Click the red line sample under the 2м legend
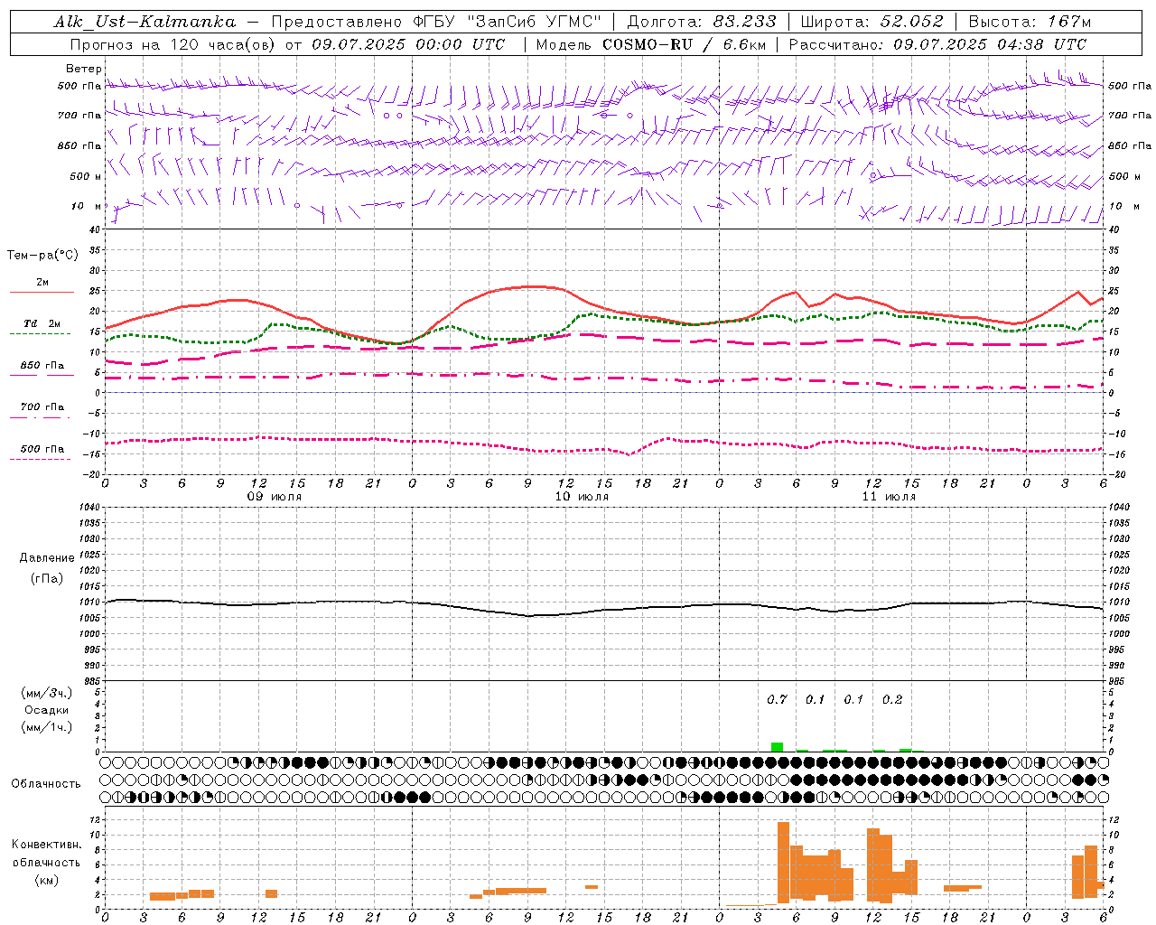 42,293
